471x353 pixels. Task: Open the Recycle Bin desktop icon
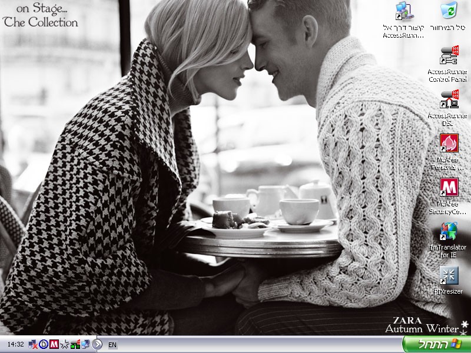pyautogui.click(x=449, y=12)
